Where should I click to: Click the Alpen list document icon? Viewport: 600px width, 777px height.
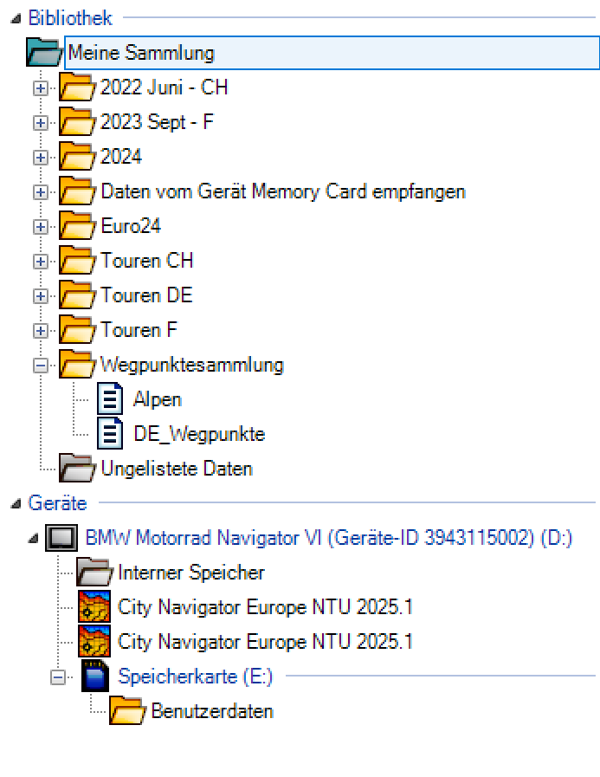point(110,400)
